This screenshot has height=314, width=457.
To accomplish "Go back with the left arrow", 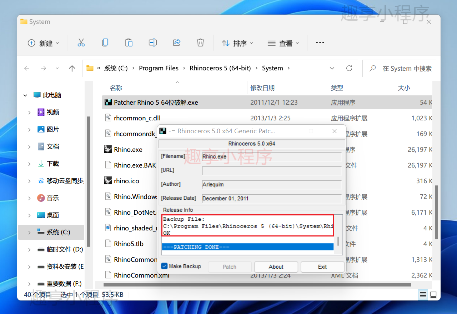I will pyautogui.click(x=27, y=68).
